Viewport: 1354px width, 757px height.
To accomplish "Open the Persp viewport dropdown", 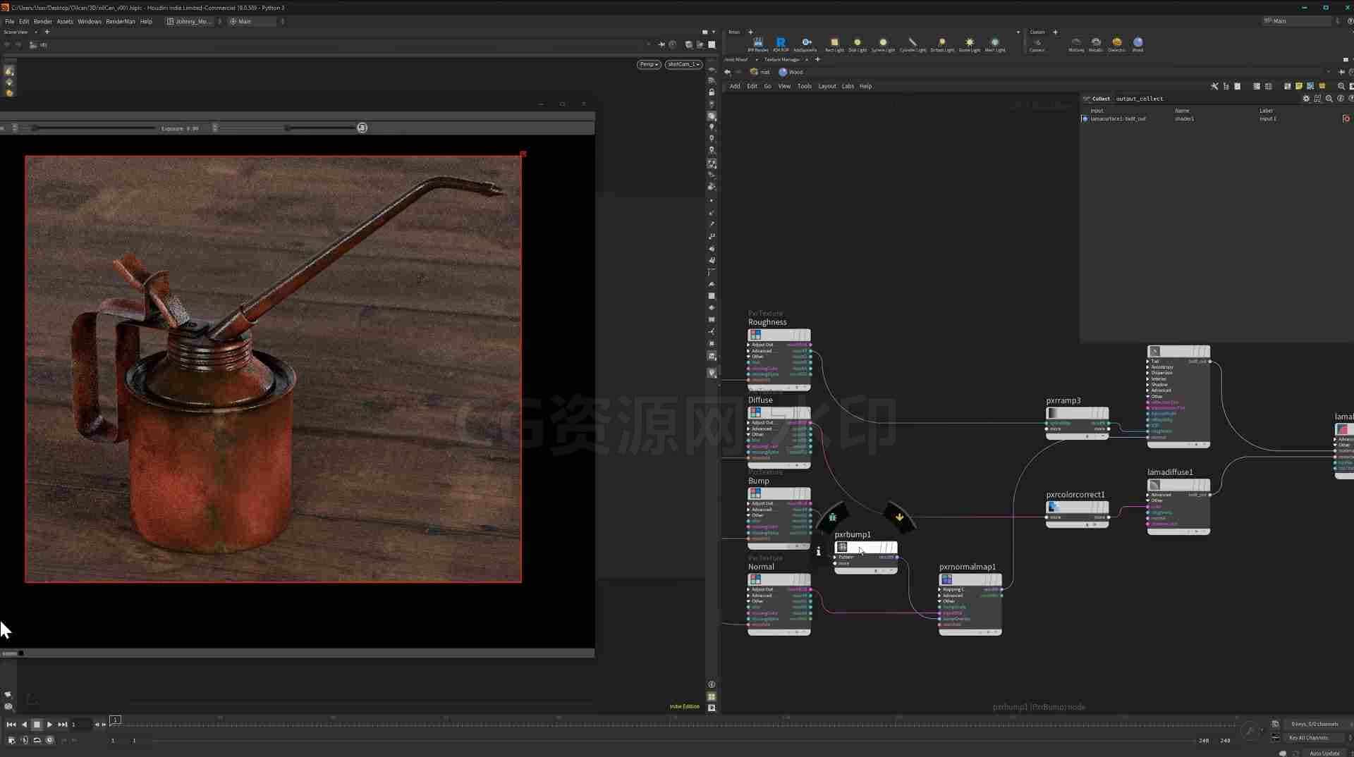I will pyautogui.click(x=649, y=64).
